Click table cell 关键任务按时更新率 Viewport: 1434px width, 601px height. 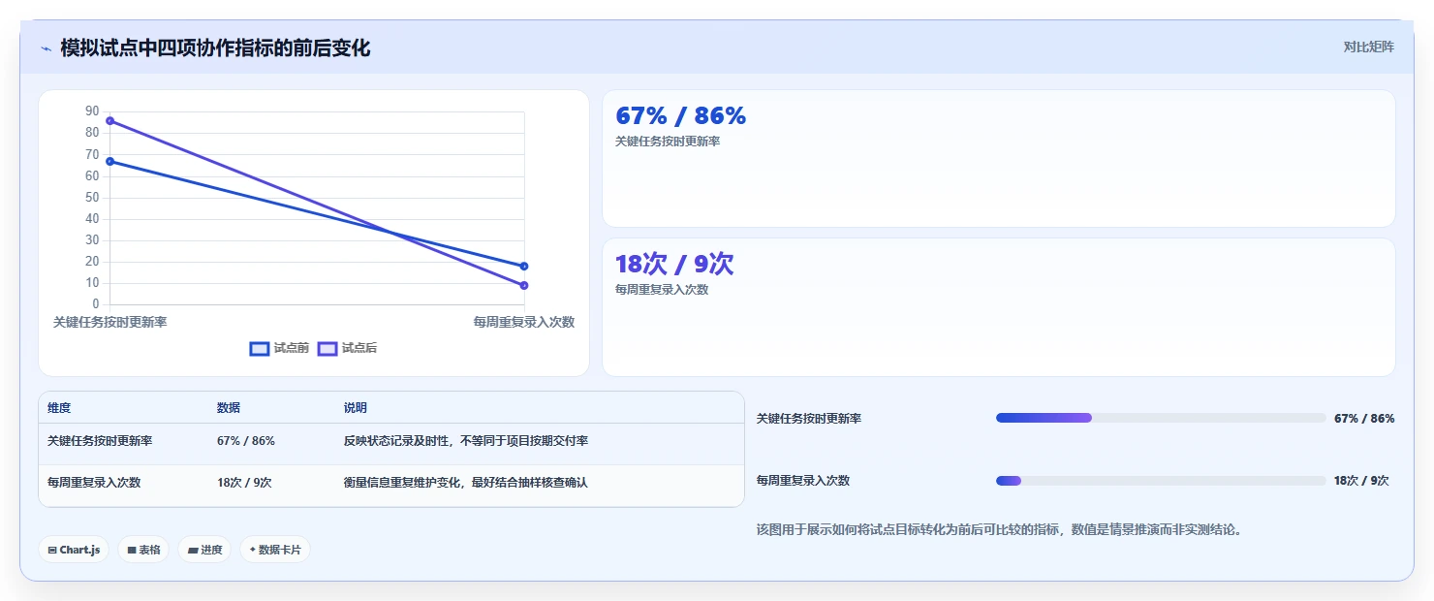(100, 441)
